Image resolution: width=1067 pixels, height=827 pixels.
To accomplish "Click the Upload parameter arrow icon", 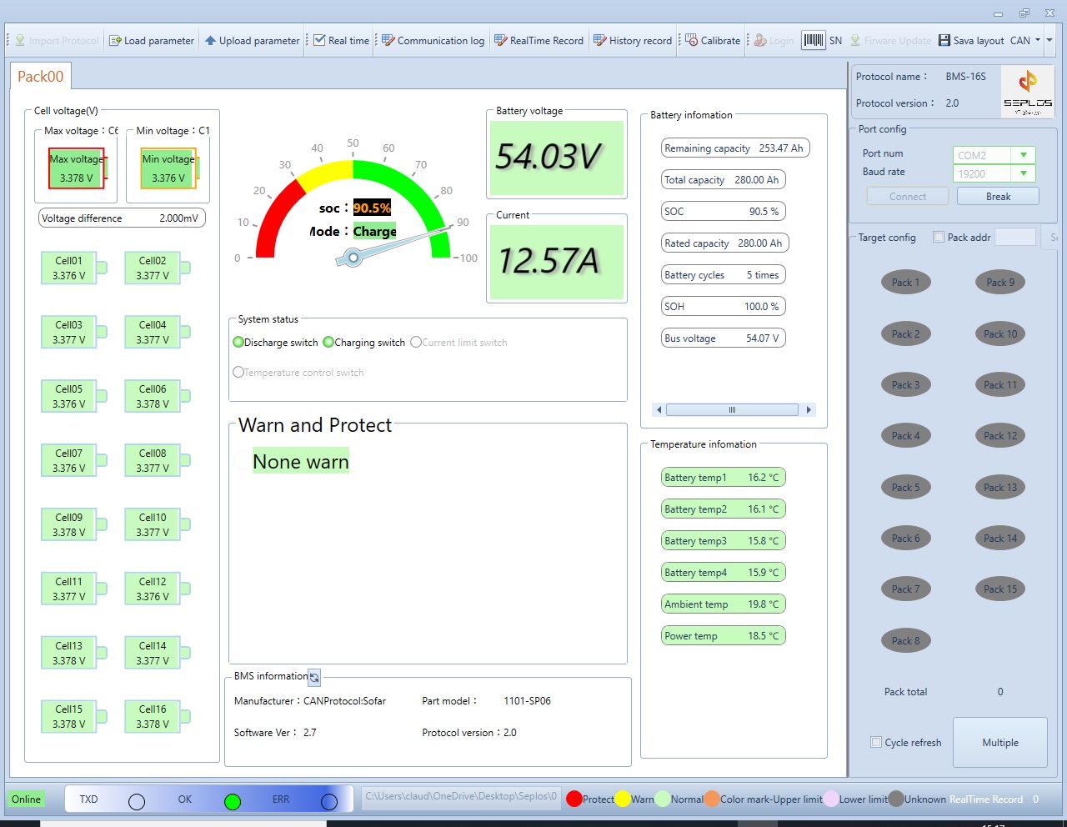I will [211, 41].
